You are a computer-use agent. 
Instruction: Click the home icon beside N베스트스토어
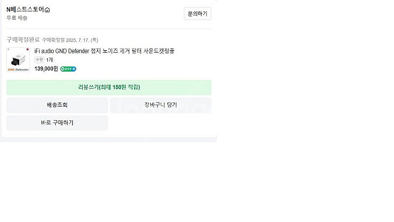click(x=47, y=10)
